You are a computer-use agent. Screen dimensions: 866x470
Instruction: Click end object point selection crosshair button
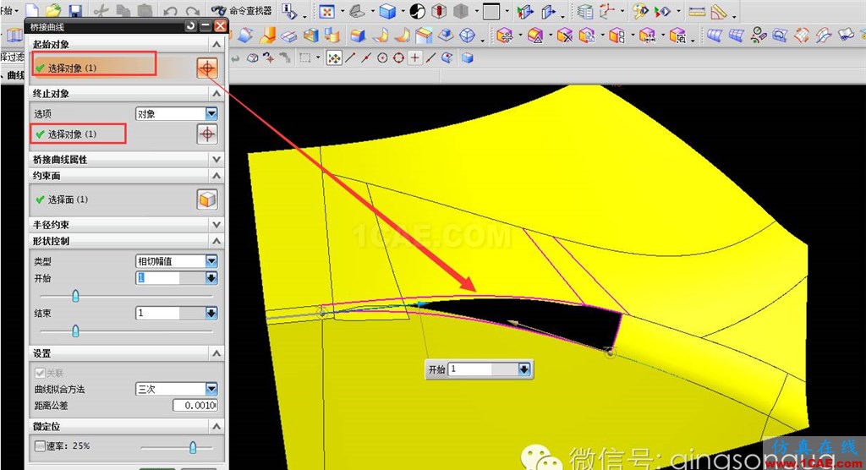(x=207, y=134)
